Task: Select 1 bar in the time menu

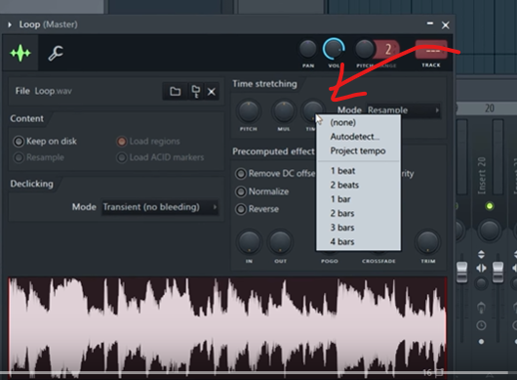Action: 358,199
